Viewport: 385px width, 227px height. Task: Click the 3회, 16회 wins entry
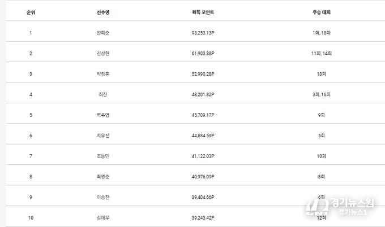321,94
